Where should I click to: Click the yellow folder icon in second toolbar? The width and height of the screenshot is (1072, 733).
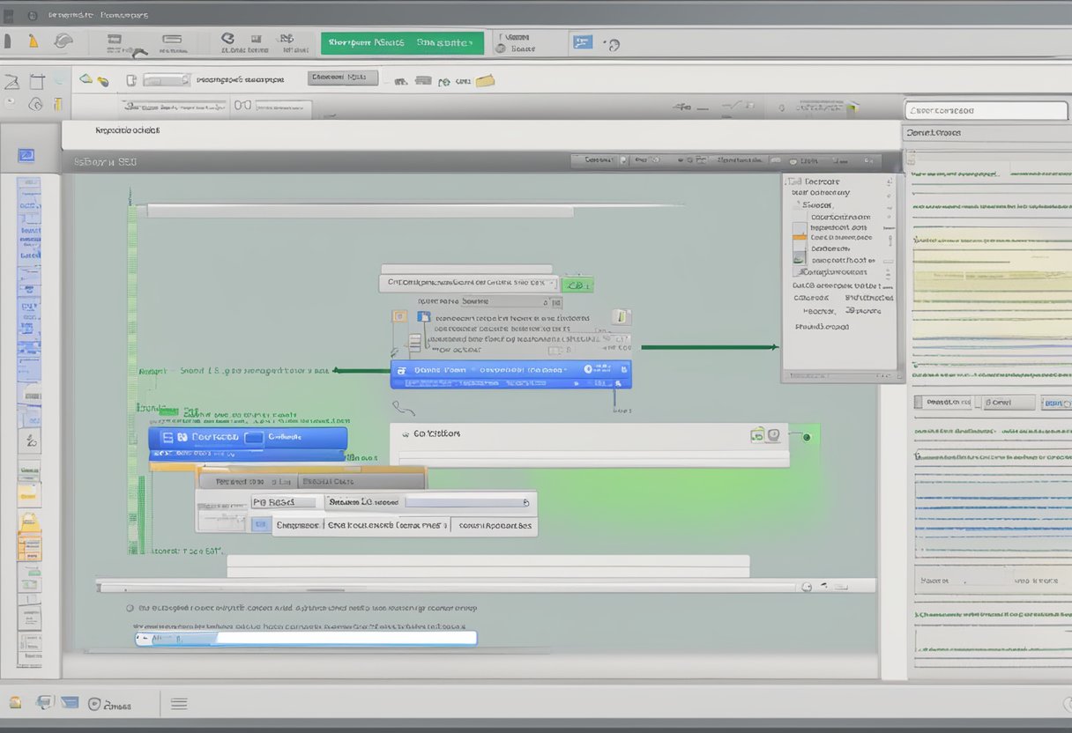pos(485,81)
